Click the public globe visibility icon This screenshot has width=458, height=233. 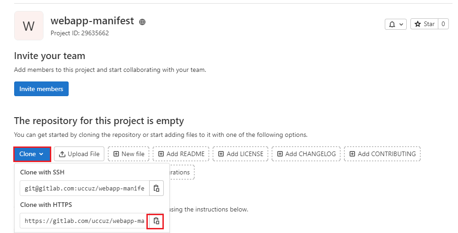coord(142,22)
